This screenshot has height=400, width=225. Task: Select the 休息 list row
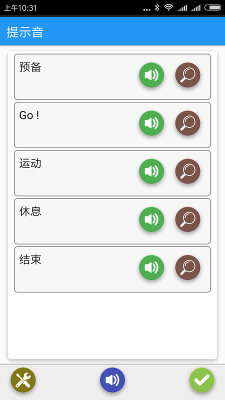click(x=112, y=221)
